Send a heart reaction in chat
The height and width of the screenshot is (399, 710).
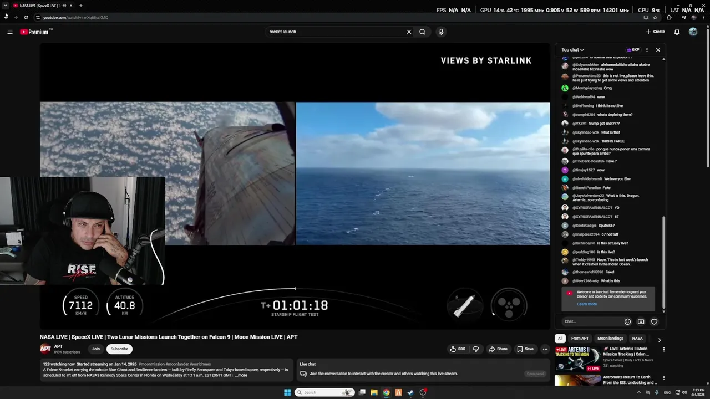pyautogui.click(x=654, y=321)
